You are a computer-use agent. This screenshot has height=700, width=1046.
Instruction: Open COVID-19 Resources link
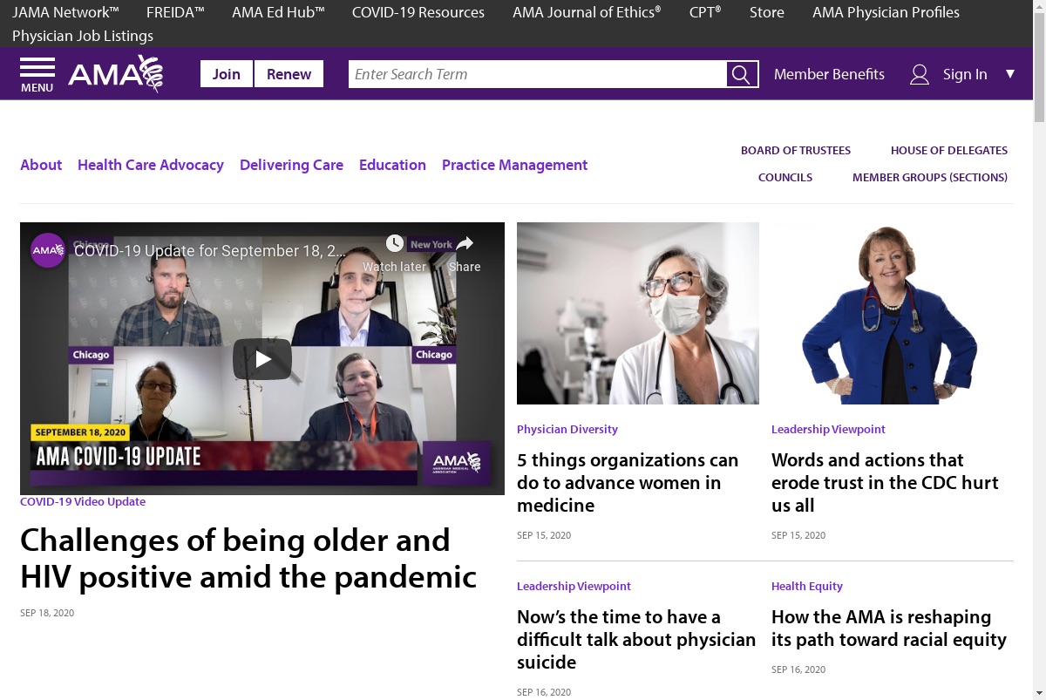(418, 12)
